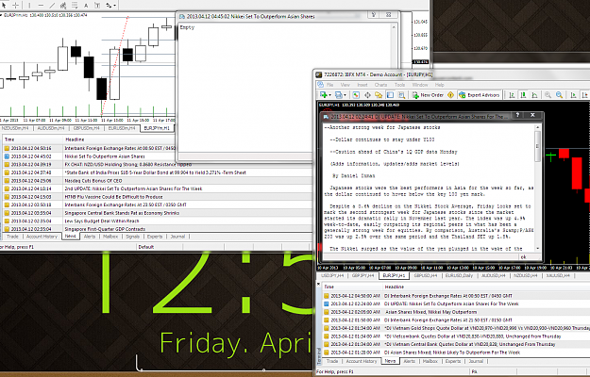Viewport: 590px width, 377px height.
Task: Open 'Lew Says Budget Deal Within Reach' headline
Action: pyautogui.click(x=102, y=221)
